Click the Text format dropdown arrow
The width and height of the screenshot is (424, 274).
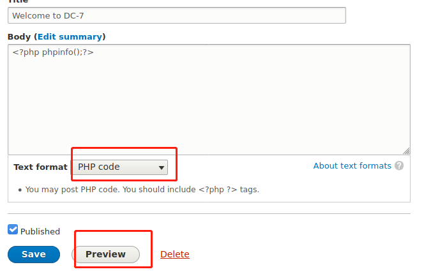coord(162,167)
